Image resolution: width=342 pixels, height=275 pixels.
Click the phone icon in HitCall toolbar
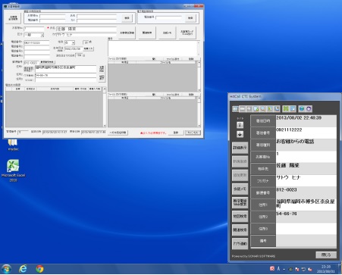click(277, 108)
